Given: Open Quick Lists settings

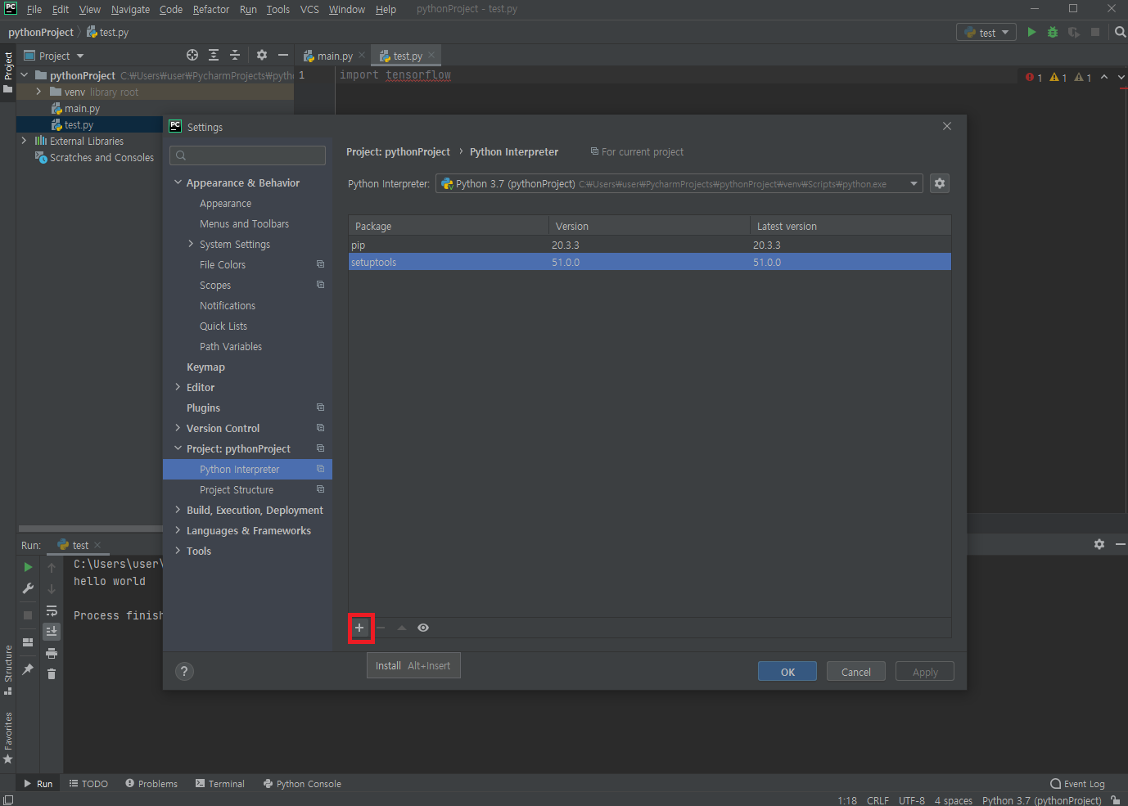Looking at the screenshot, I should click(x=223, y=326).
